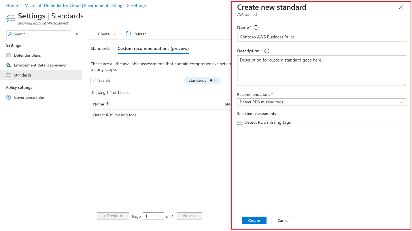Click the Refresh icon in toolbar
The height and width of the screenshot is (231, 412).
(128, 34)
